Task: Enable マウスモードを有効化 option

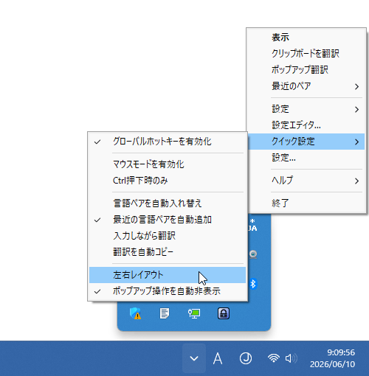Action: [168, 164]
